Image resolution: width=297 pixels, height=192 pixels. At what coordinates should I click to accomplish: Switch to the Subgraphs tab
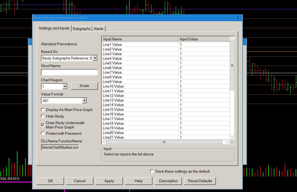click(x=81, y=29)
